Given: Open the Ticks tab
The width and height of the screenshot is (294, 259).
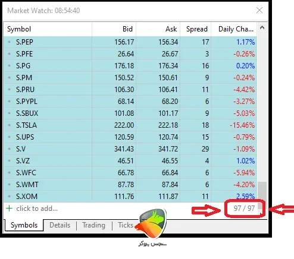Looking at the screenshot, I should pos(126,225).
